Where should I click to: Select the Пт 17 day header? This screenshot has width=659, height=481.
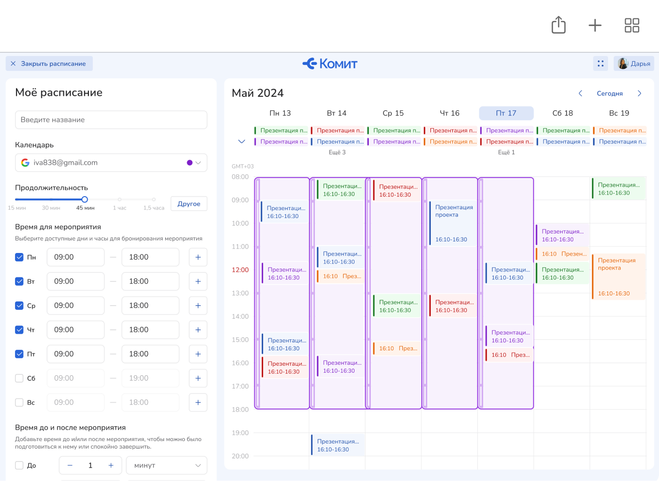coord(506,113)
